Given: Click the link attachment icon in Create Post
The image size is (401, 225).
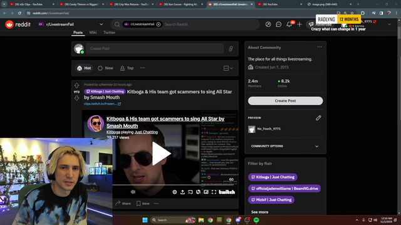Looking at the screenshot, I should [x=231, y=49].
